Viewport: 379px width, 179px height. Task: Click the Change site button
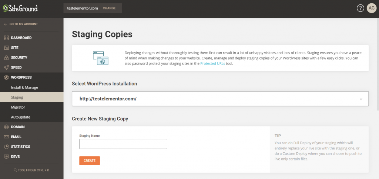[109, 8]
